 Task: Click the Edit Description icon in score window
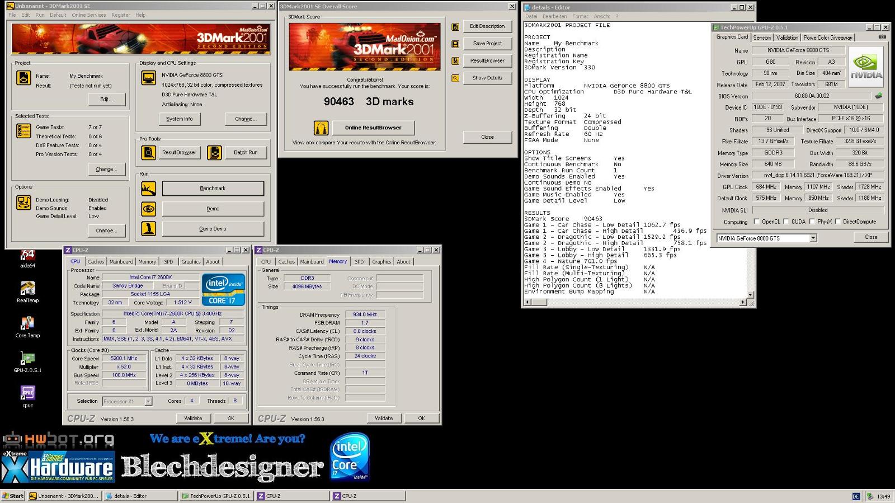tap(455, 27)
